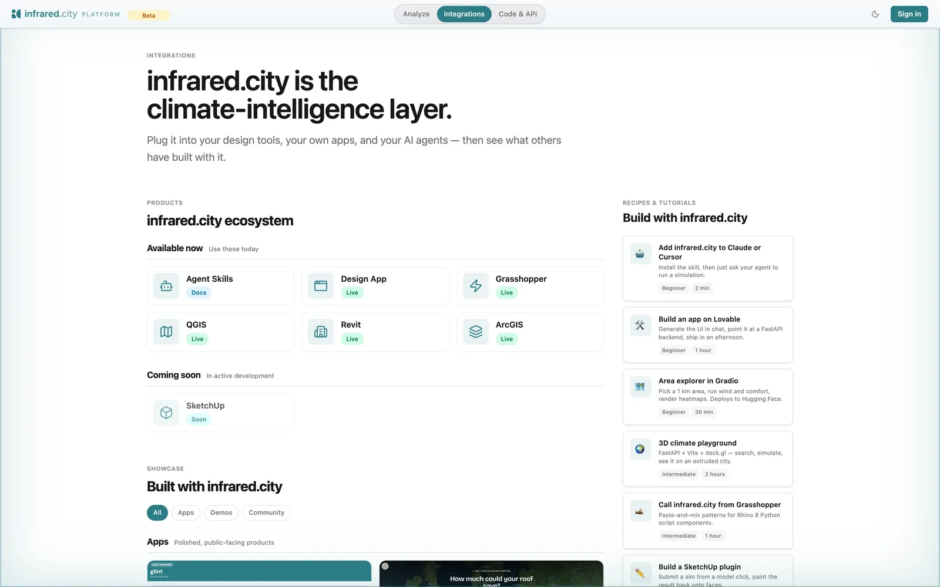Click the Agent Skills robot icon
940x587 pixels.
tap(166, 286)
